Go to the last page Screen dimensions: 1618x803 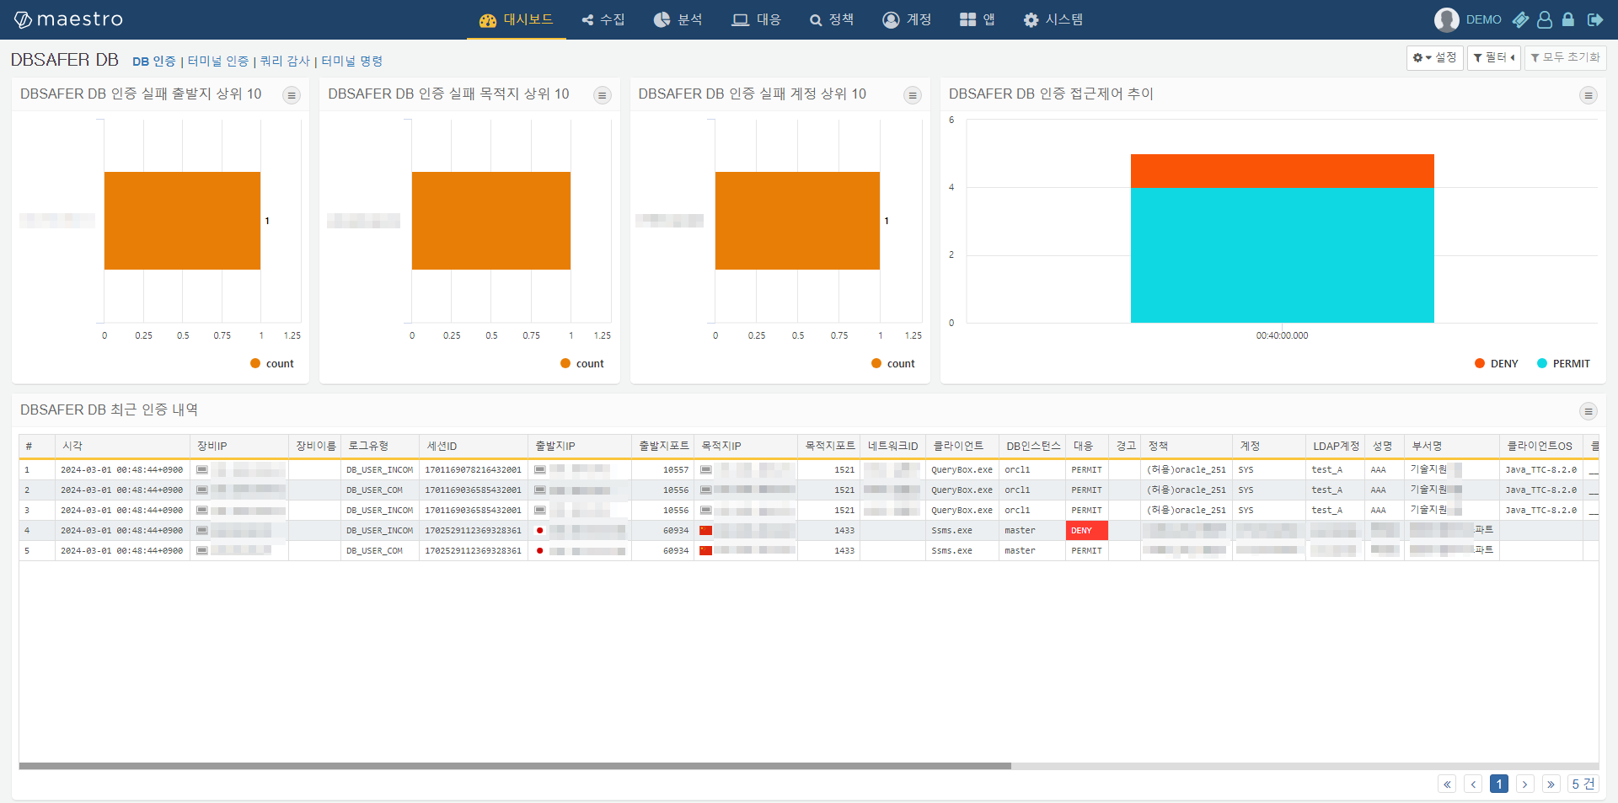coord(1551,784)
